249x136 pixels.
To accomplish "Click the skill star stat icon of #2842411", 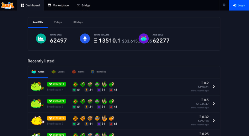I will pos(99,90).
